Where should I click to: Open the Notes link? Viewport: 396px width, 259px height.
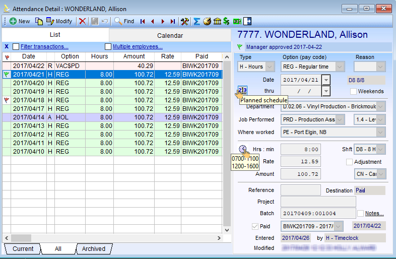pos(374,213)
